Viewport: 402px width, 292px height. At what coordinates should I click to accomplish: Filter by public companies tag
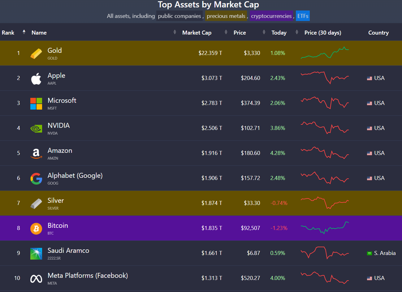pos(179,16)
